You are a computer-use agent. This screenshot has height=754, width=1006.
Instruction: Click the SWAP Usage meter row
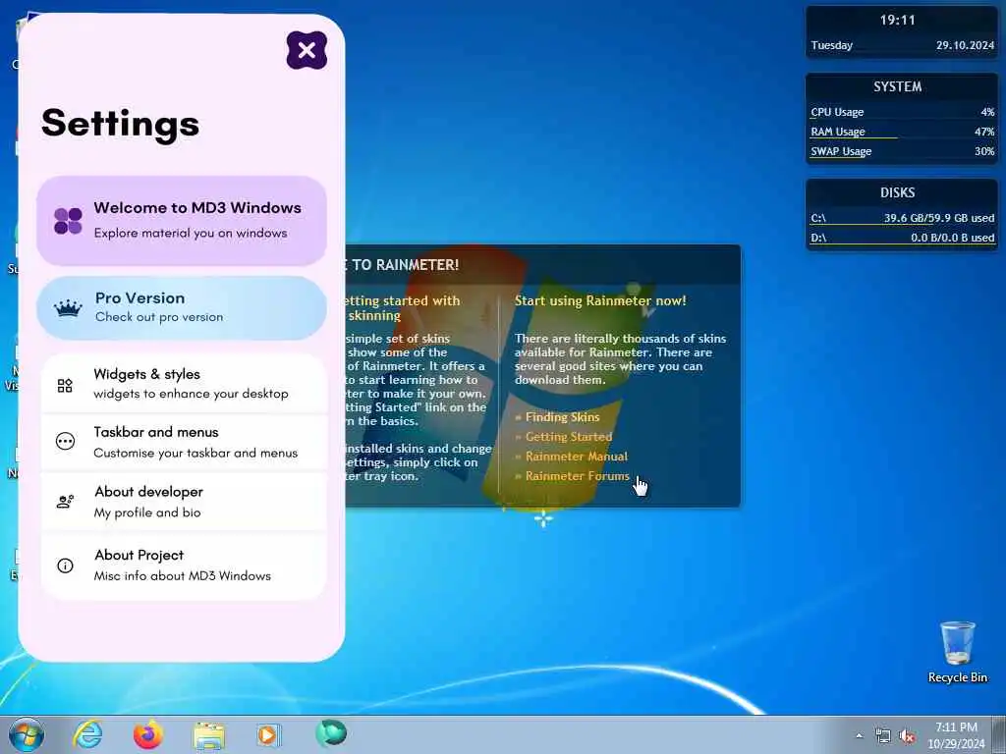pyautogui.click(x=902, y=152)
